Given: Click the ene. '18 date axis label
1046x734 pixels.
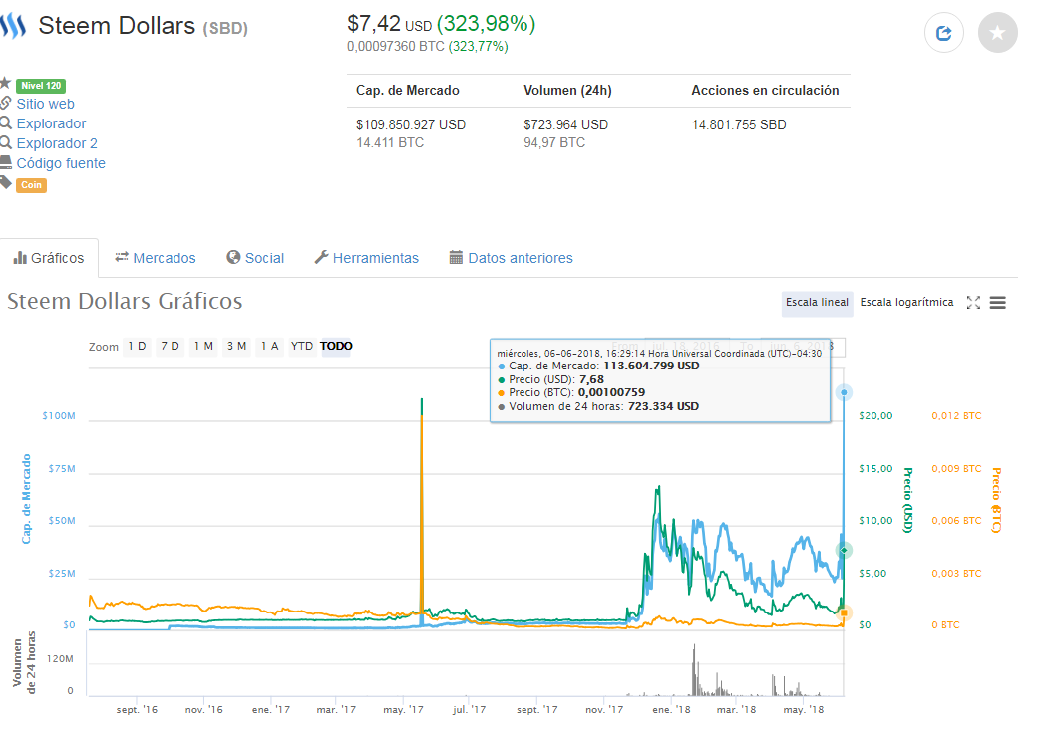Looking at the screenshot, I should pyautogui.click(x=672, y=710).
